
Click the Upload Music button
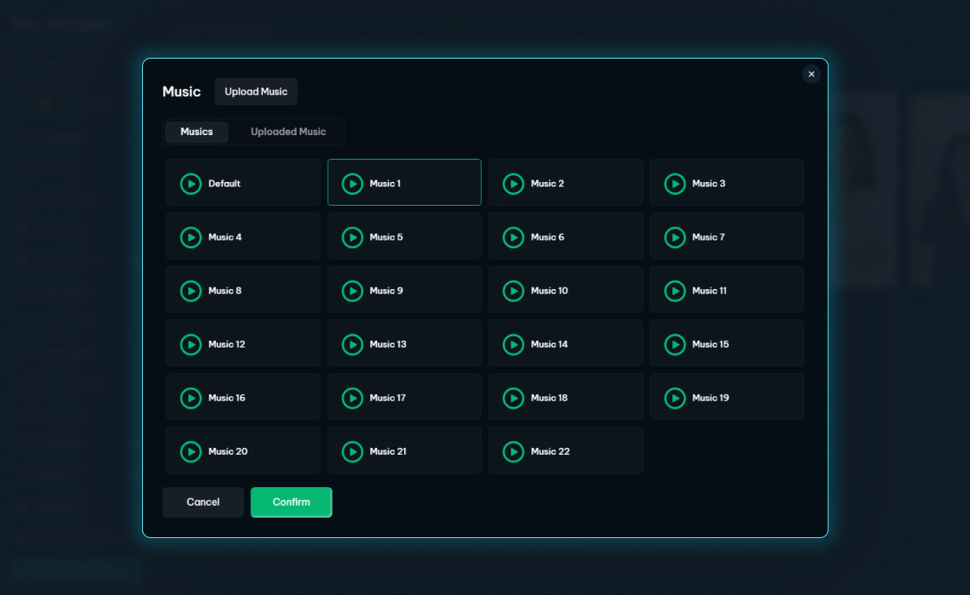click(256, 92)
